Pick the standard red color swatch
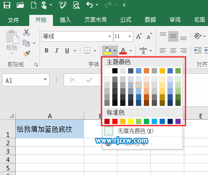This screenshot has height=175, width=208. 115,121
